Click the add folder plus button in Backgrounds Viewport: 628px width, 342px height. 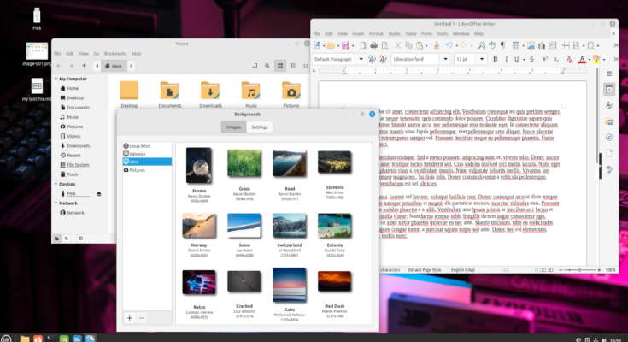tap(129, 317)
